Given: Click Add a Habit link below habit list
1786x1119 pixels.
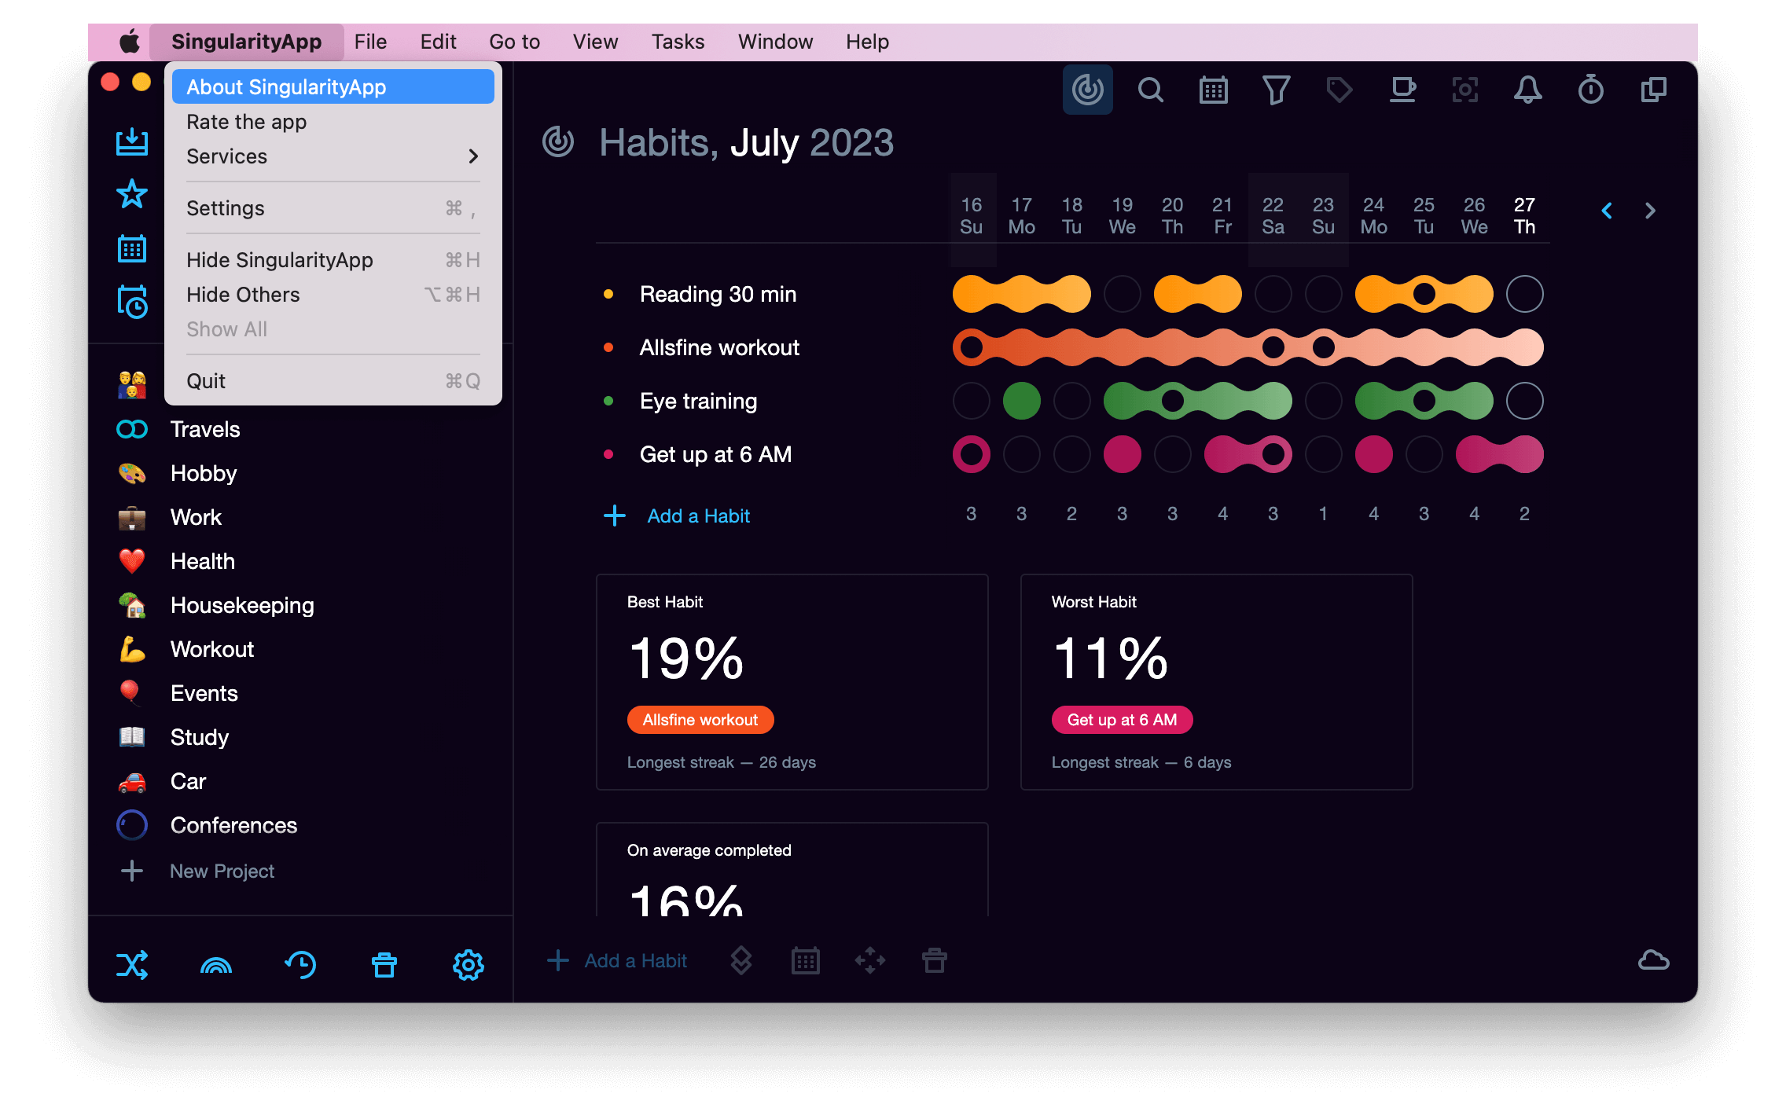Looking at the screenshot, I should [698, 516].
